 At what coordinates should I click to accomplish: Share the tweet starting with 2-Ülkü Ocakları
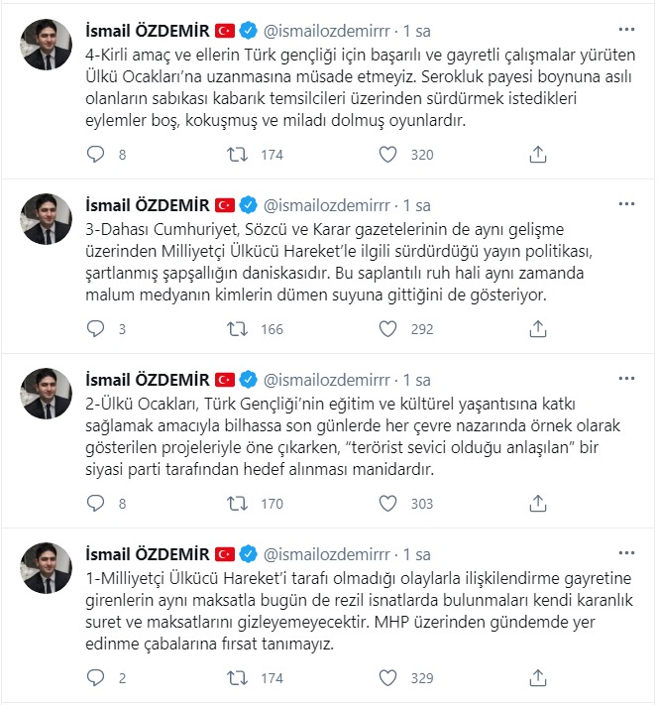[538, 504]
